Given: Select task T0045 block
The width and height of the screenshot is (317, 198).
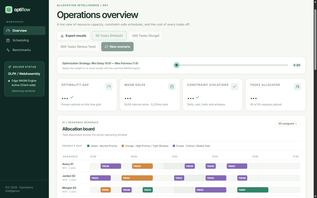Looking at the screenshot, I should pos(211,166).
